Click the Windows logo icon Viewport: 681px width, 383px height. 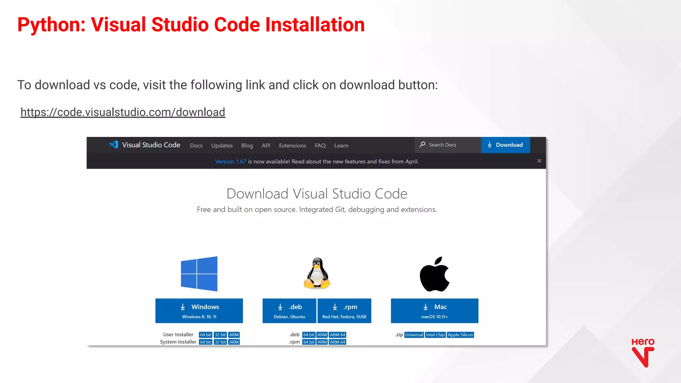tap(199, 274)
